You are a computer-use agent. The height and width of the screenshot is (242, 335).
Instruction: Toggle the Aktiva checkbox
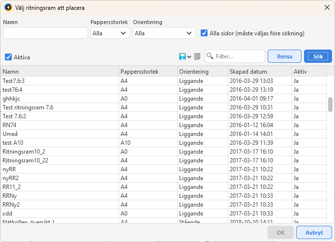[x=8, y=57]
